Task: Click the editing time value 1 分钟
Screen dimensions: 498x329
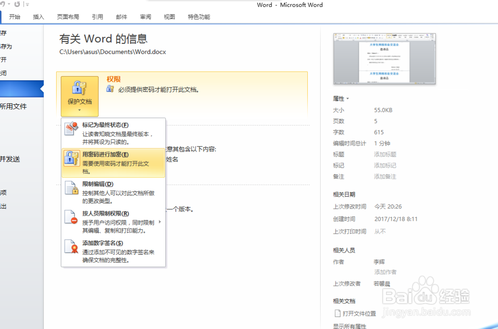Action: point(382,144)
